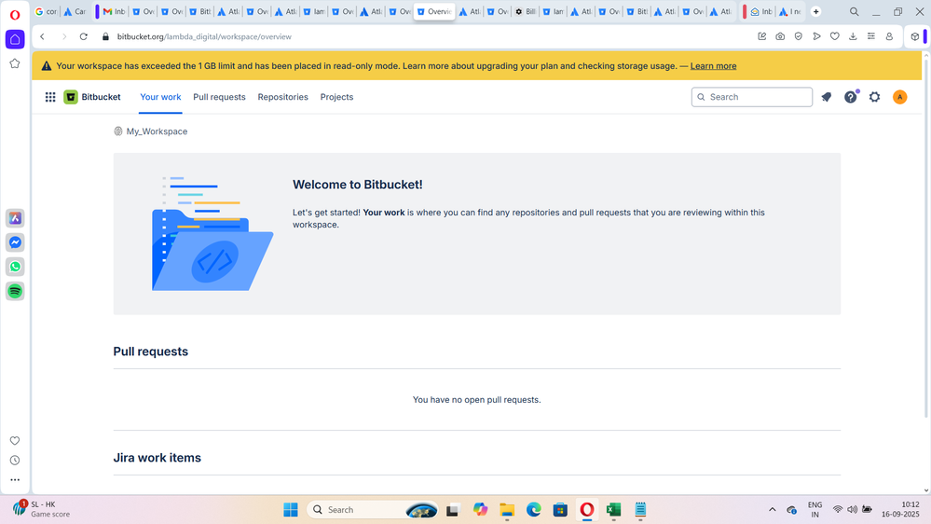Open the Opera menu logo
Screen dimensions: 931x524
point(15,14)
